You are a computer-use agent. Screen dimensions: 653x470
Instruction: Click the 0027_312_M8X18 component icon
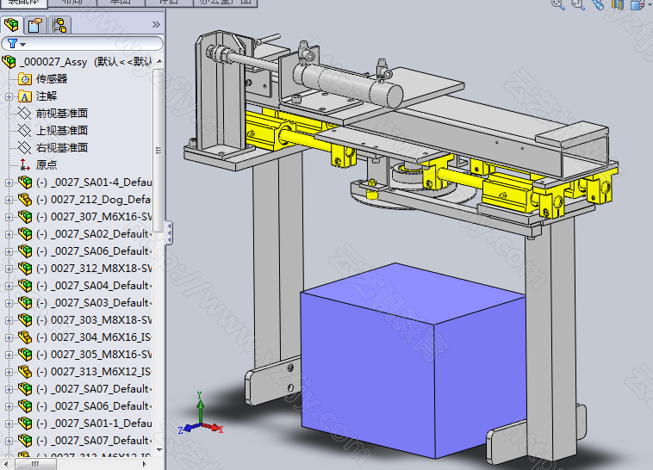25,269
